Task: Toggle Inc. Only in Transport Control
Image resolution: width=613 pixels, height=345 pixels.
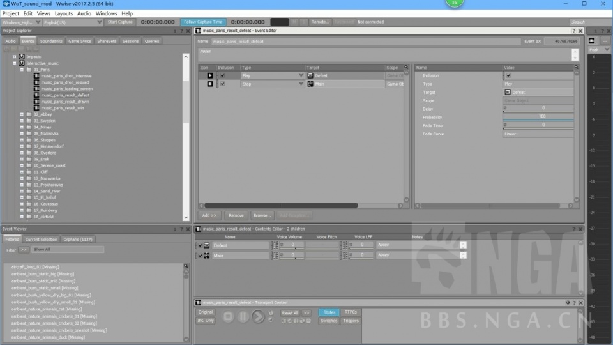Action: click(x=205, y=320)
